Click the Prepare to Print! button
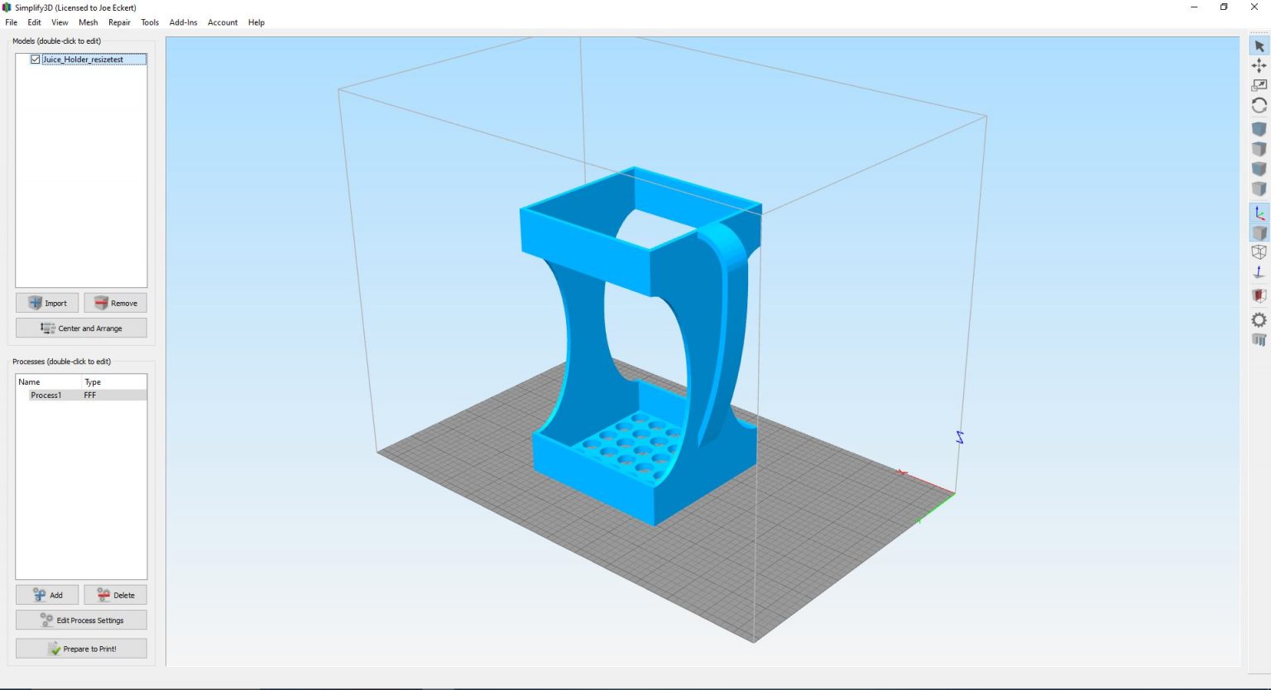Screen dimensions: 1271x690 (x=80, y=649)
